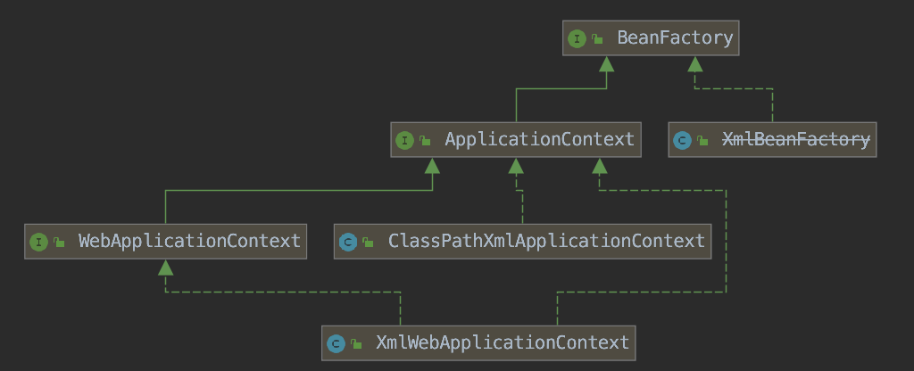The width and height of the screenshot is (914, 371).
Task: Click the arrowhead from XmlBeanFactory into BeanFactory
Action: (695, 64)
